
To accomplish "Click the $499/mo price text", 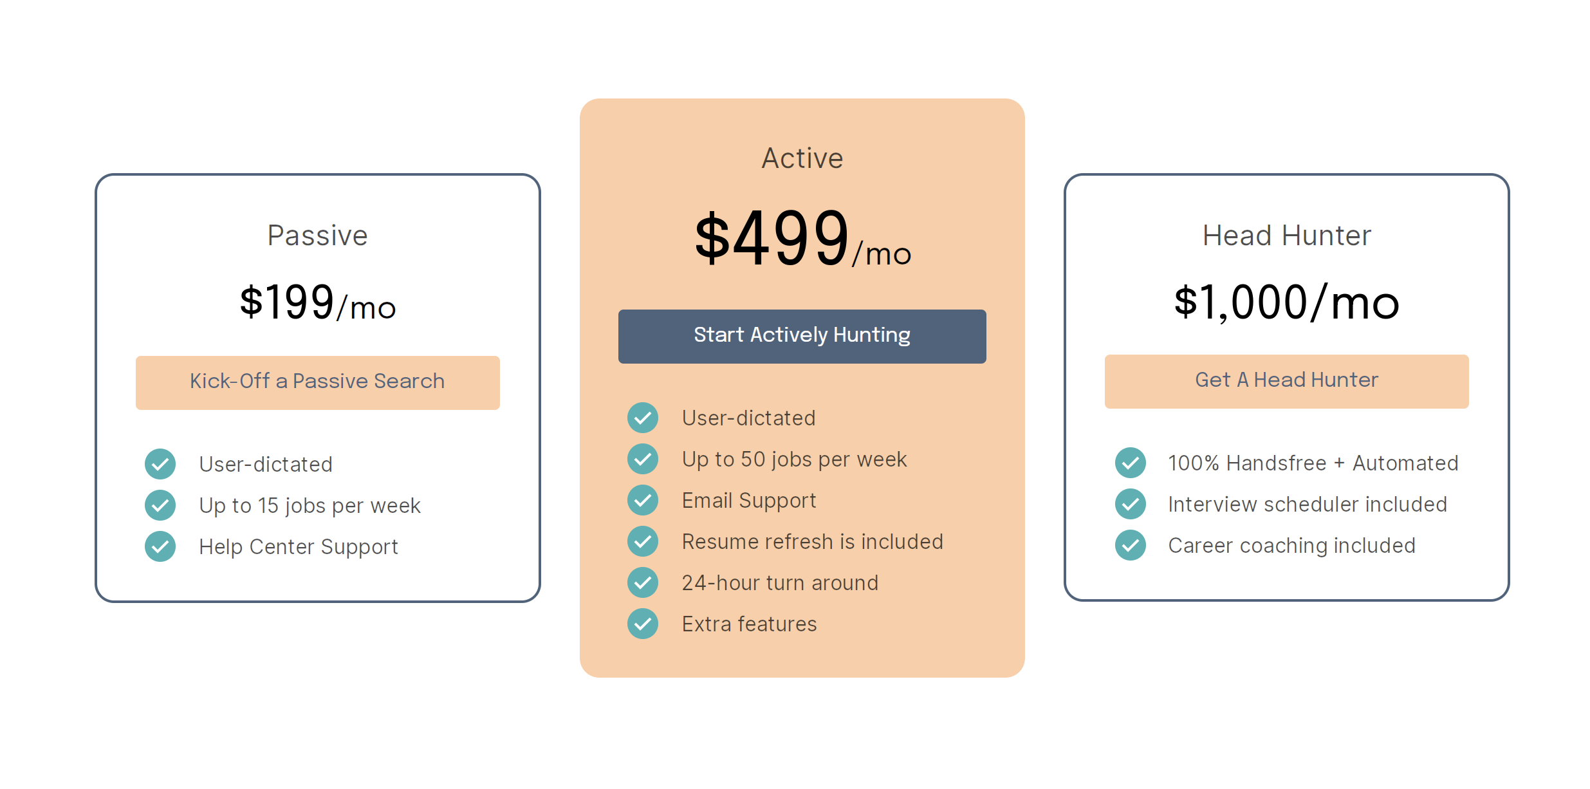I will pyautogui.click(x=802, y=239).
